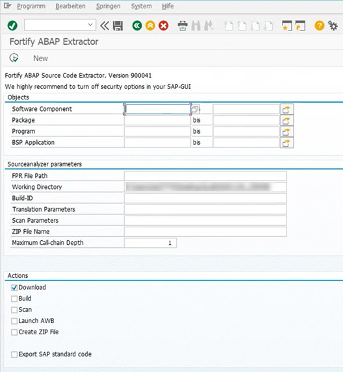Click the yellow Exit icon
Viewport: 343px width, 372px height.
pos(150,25)
